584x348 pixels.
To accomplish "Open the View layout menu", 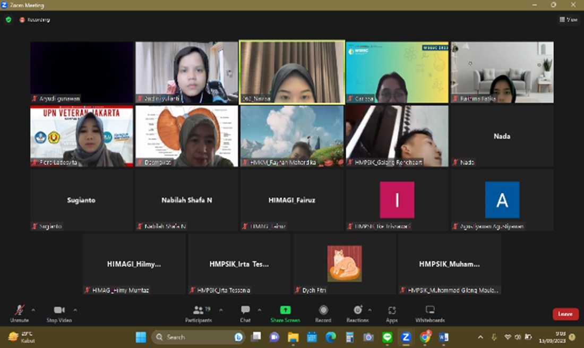I will [568, 20].
